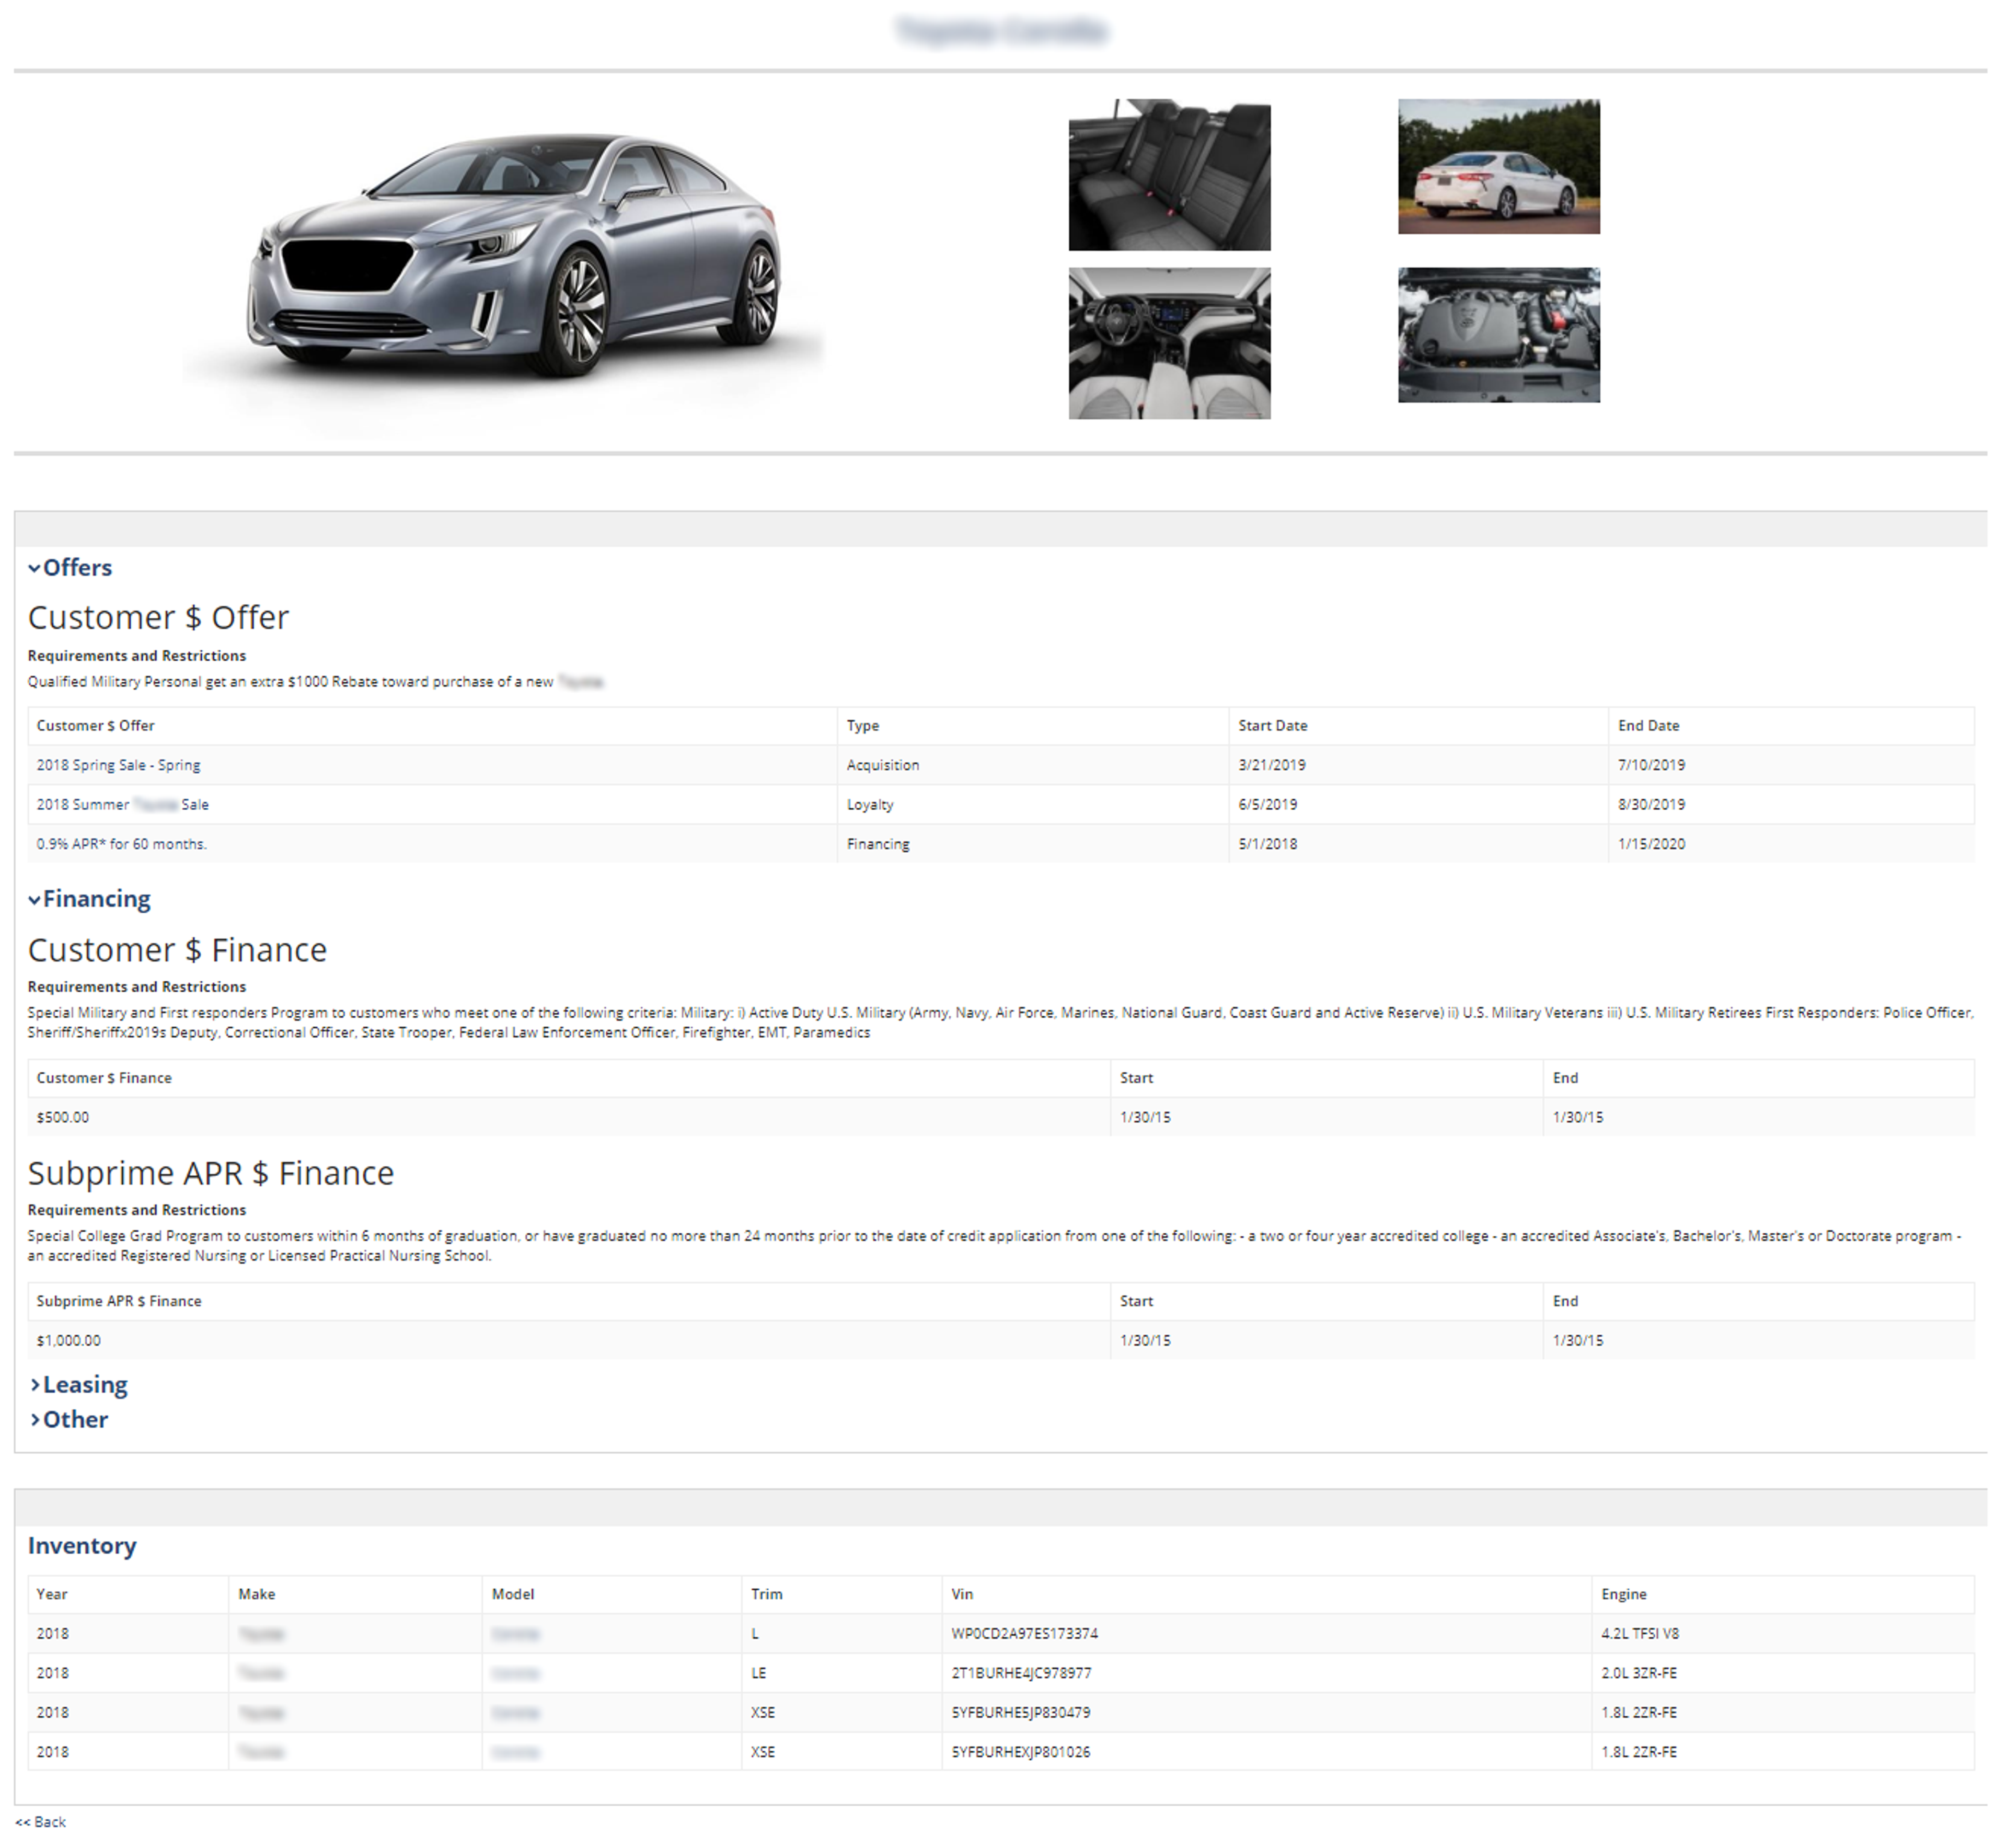Click the Customer $ Finance heading
Screen dimensions: 2007x1848
(x=177, y=949)
